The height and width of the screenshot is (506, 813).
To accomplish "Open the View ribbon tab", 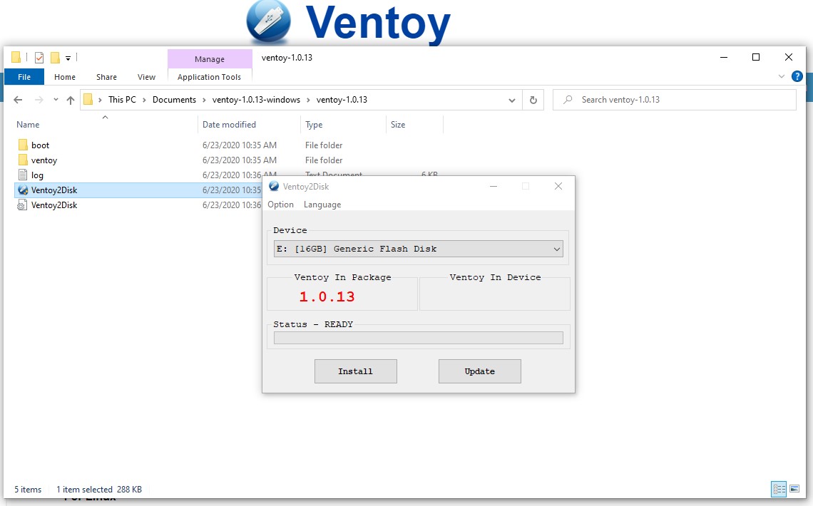I will click(x=146, y=77).
